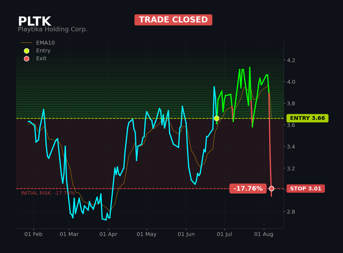Click the 3.2 price axis label
The width and height of the screenshot is (343, 253).
click(291, 168)
